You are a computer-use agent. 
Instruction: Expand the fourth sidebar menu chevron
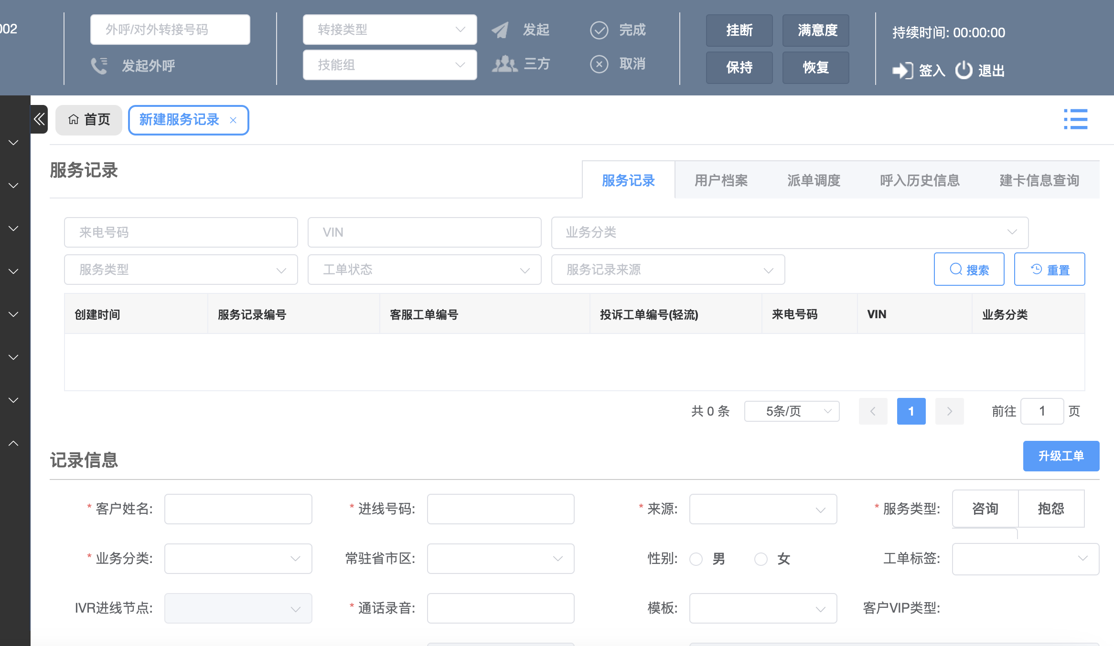coord(13,271)
